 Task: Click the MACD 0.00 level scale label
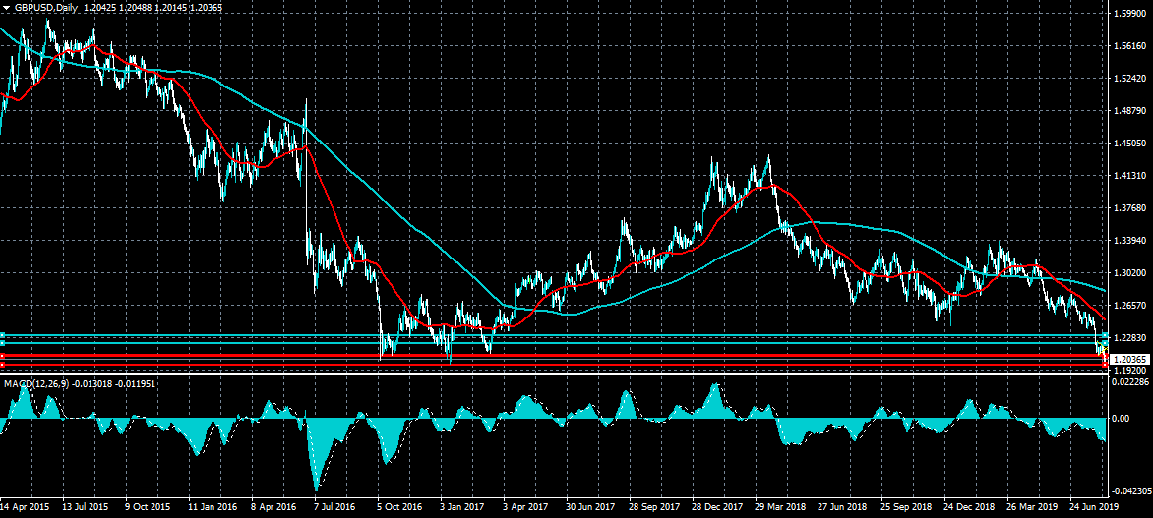coord(1120,419)
